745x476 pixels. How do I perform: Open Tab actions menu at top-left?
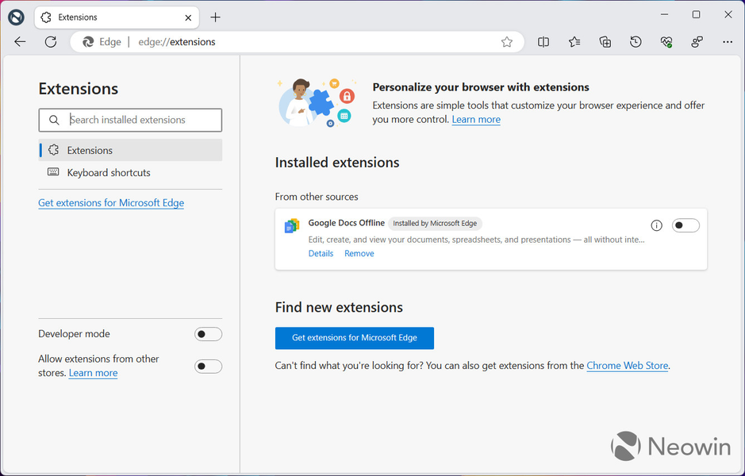(17, 17)
